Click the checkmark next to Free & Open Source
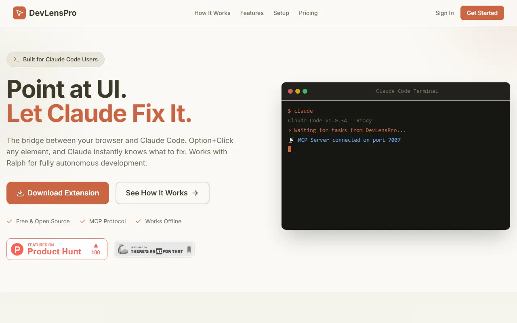The image size is (517, 323). point(10,221)
